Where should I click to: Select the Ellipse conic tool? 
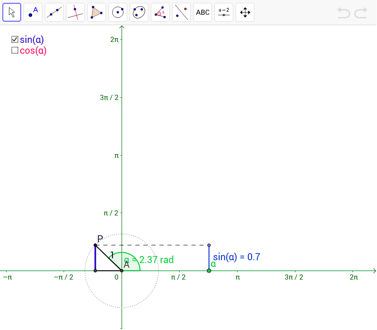point(139,12)
